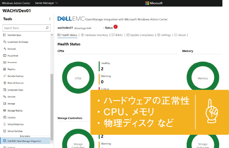Click the Update Compliance tab icon
This screenshot has width=229, height=148.
tap(128, 35)
